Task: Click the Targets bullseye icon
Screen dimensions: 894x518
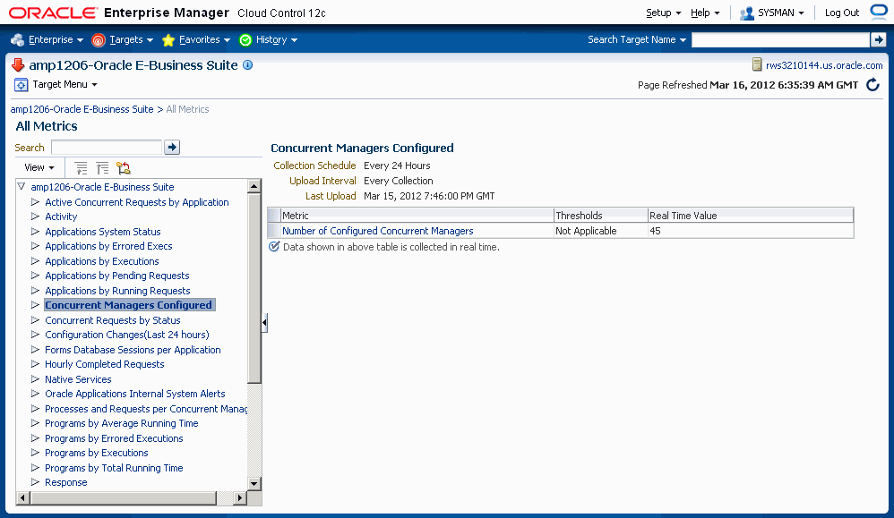Action: pyautogui.click(x=98, y=40)
